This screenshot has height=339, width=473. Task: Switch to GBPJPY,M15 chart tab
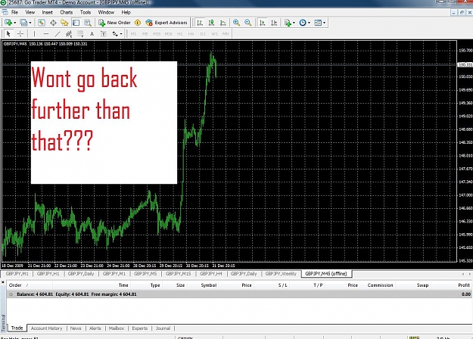tap(178, 274)
